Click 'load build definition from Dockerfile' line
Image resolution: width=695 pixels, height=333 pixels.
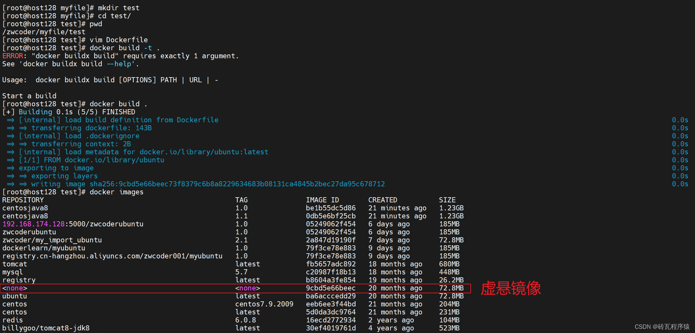pyautogui.click(x=113, y=120)
